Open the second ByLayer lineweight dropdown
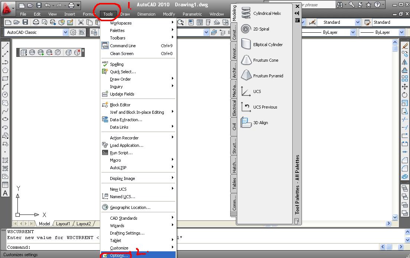 point(401,32)
